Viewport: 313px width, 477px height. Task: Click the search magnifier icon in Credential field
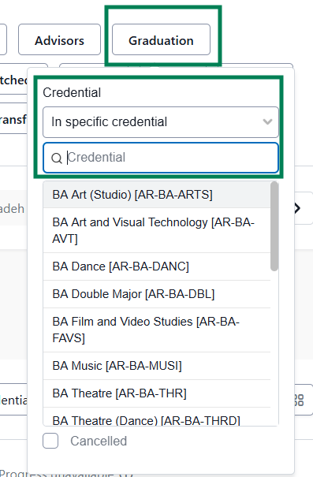(56, 158)
